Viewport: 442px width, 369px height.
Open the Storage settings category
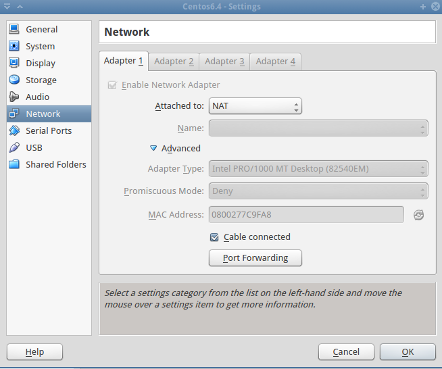(49, 80)
